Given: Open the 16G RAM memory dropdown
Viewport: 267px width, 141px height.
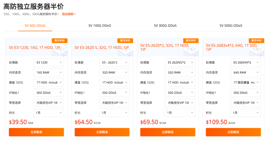Looking at the screenshot, I should 48,73.
